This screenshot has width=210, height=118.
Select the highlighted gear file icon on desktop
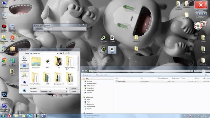tap(112, 50)
